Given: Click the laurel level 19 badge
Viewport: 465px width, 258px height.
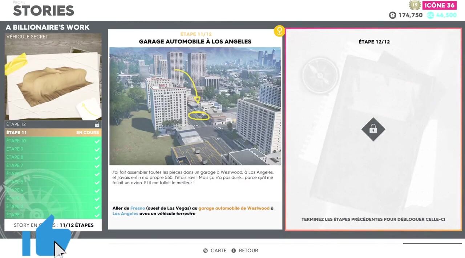Looking at the screenshot, I should pyautogui.click(x=415, y=5).
